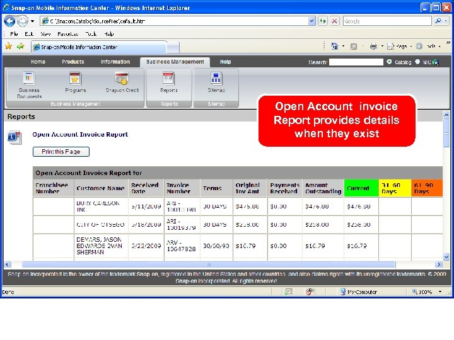Image resolution: width=454 pixels, height=340 pixels.
Task: Show more toolbar commands chevron
Action: (448, 43)
